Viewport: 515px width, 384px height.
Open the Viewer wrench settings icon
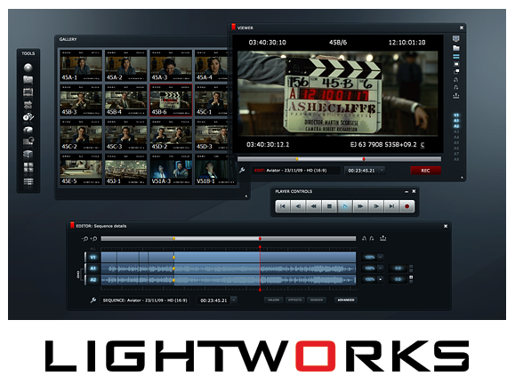[x=242, y=170]
